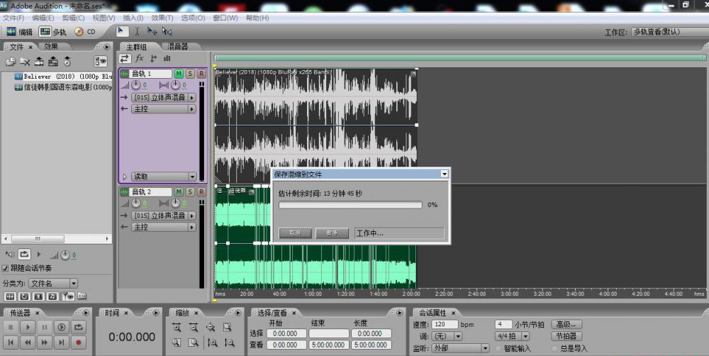
Task: Switch to the 混音器 mixer tab
Action: [x=178, y=47]
